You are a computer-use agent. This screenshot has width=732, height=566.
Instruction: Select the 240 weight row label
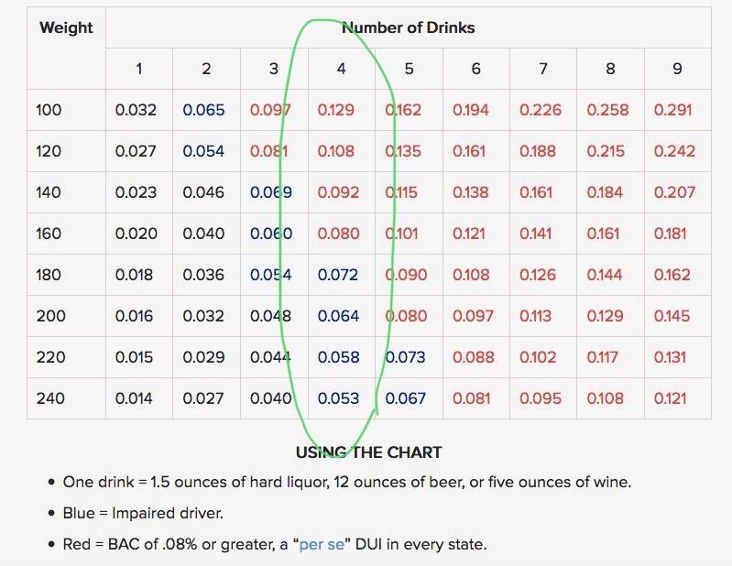50,398
